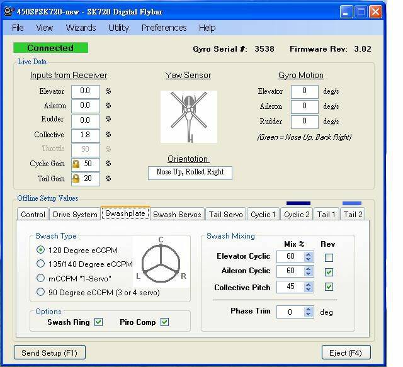403x367 pixels.
Task: Decrease Collective Pitch mix with down arrow
Action: [308, 290]
